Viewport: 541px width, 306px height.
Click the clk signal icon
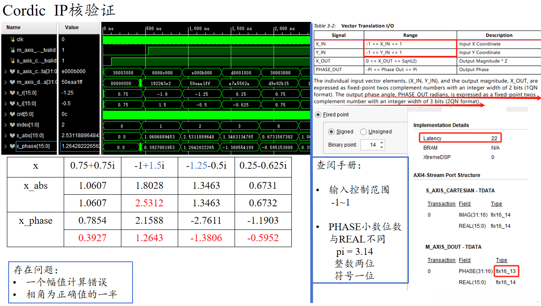pos(12,39)
